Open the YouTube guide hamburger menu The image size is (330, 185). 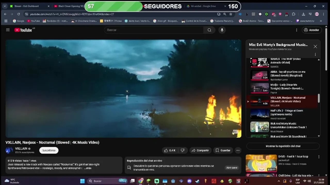click(8, 30)
